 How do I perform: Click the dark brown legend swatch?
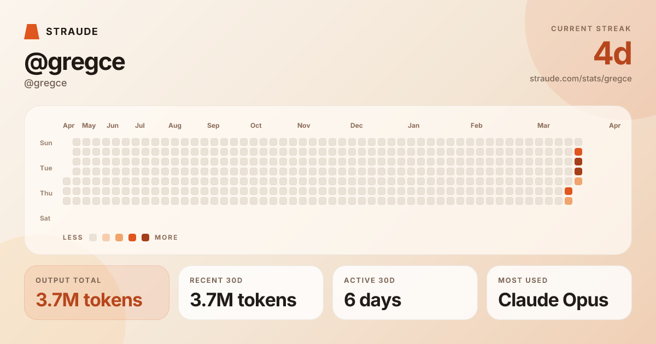(145, 238)
